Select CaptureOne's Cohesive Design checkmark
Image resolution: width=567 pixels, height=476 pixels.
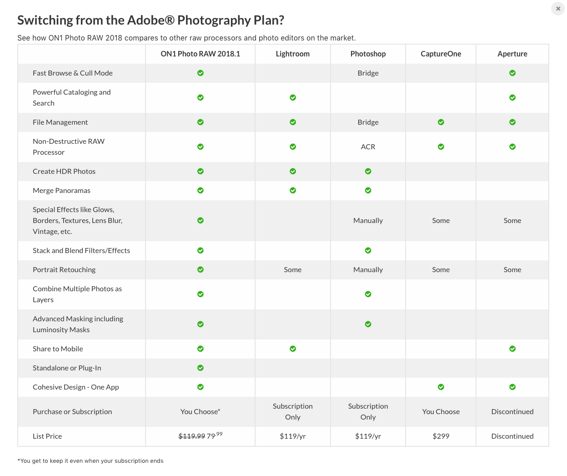[x=441, y=387]
